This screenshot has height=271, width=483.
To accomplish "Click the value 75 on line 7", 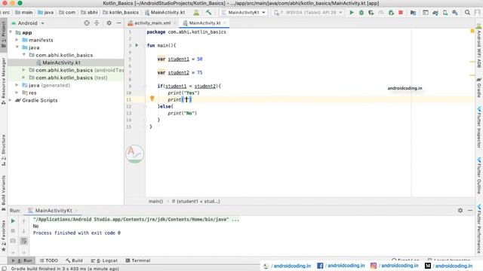I will point(199,72).
